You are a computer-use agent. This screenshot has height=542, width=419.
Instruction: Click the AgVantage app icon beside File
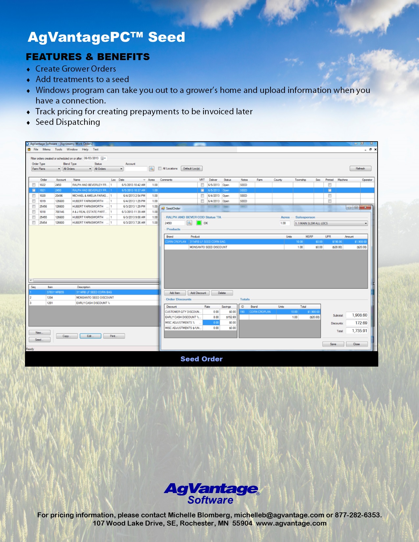coord(29,149)
